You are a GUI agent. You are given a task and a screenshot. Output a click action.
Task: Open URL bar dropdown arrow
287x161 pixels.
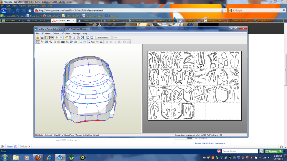(x=226, y=11)
